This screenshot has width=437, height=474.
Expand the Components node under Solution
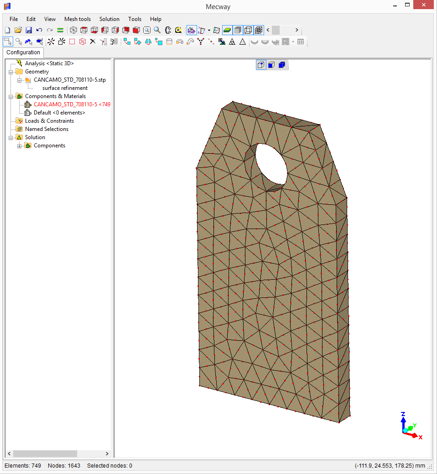point(19,146)
